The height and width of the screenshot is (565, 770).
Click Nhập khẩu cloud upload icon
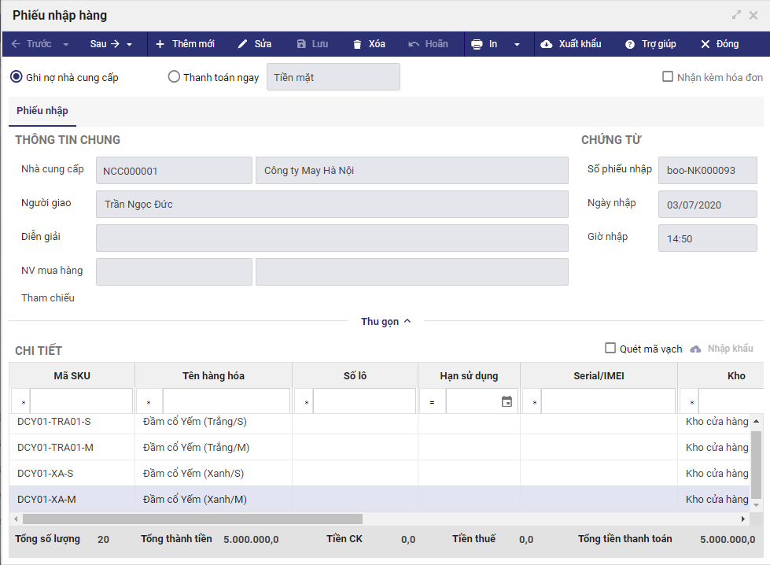point(695,349)
